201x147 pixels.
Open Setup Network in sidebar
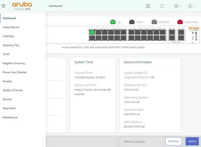click(11, 27)
